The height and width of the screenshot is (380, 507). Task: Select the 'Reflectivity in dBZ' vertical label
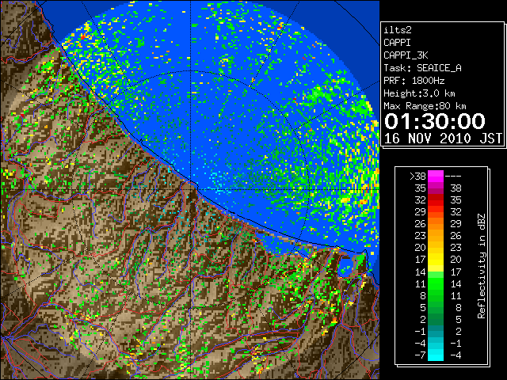[x=481, y=266]
